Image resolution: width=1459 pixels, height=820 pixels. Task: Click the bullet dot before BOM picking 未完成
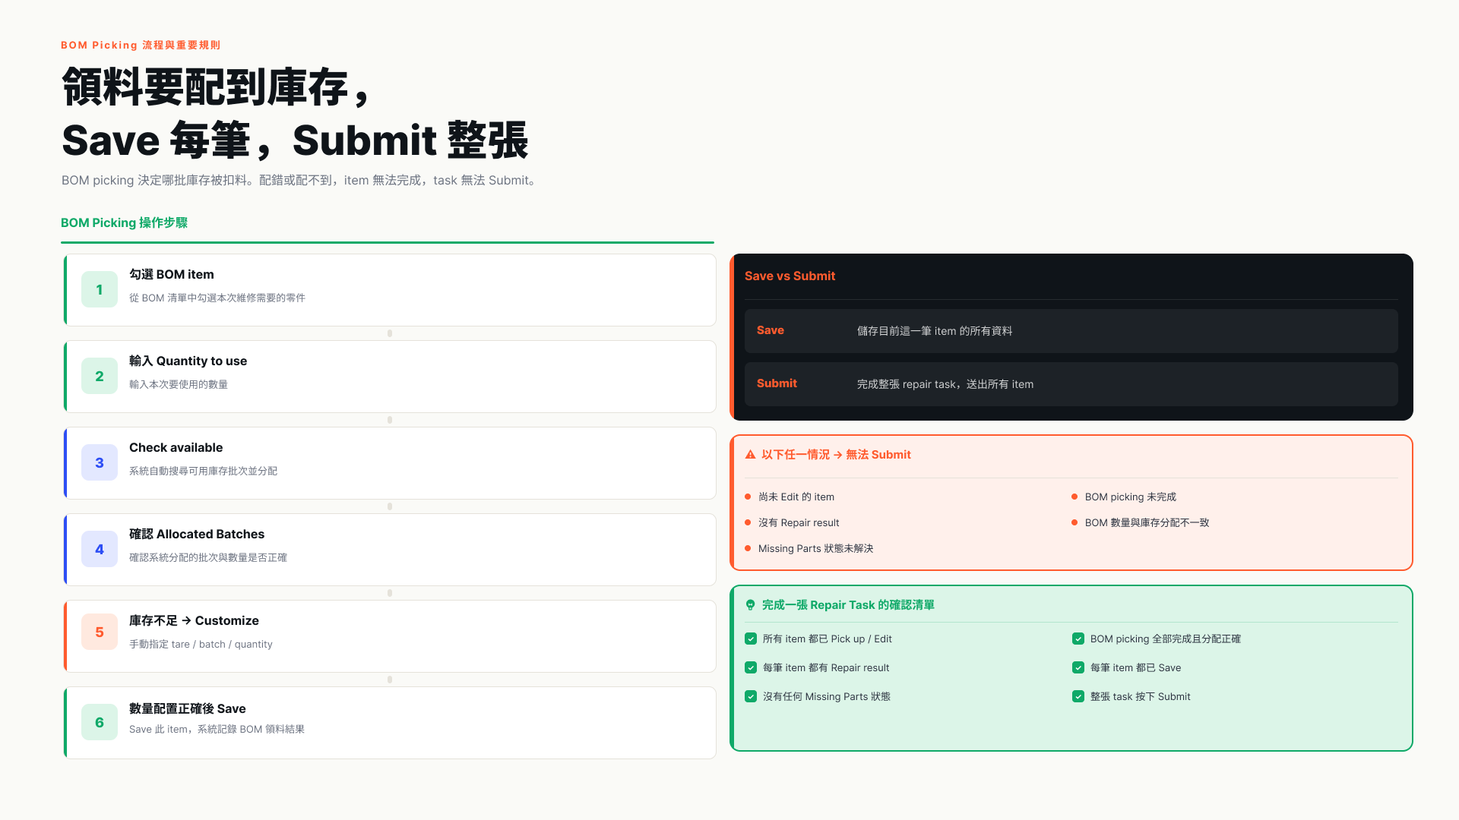[1074, 497]
